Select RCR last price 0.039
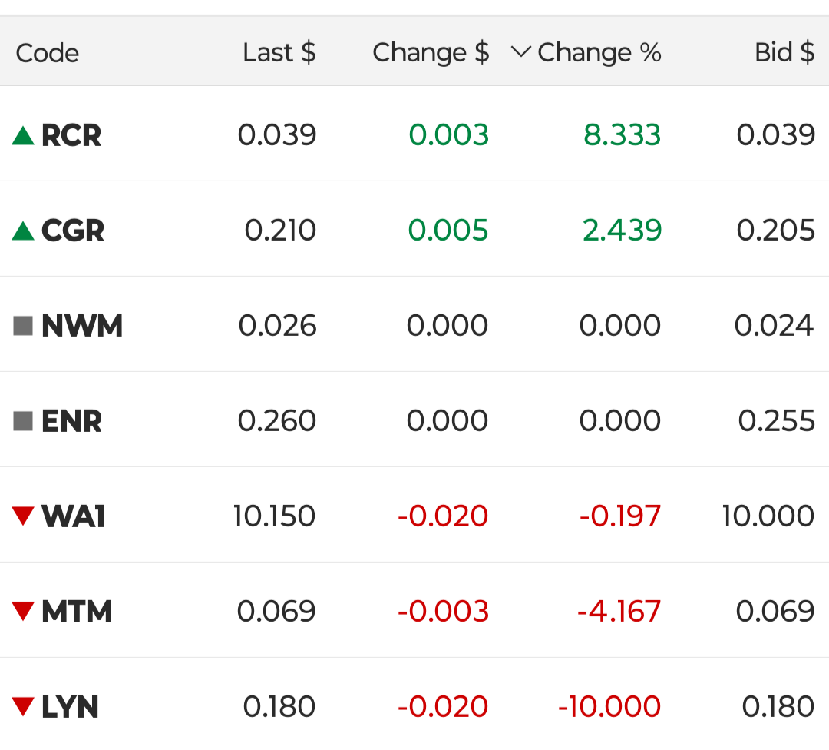 point(277,135)
